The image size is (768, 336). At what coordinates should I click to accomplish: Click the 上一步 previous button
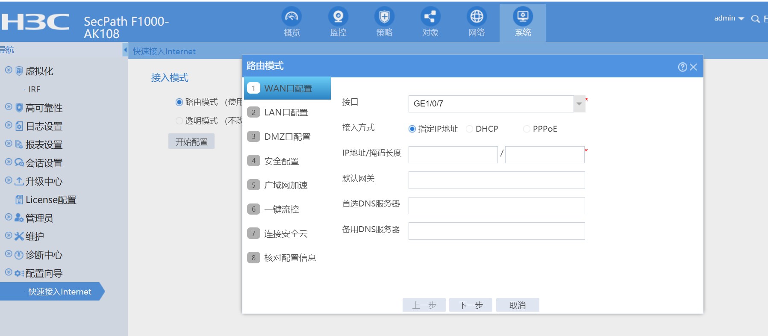(x=424, y=305)
